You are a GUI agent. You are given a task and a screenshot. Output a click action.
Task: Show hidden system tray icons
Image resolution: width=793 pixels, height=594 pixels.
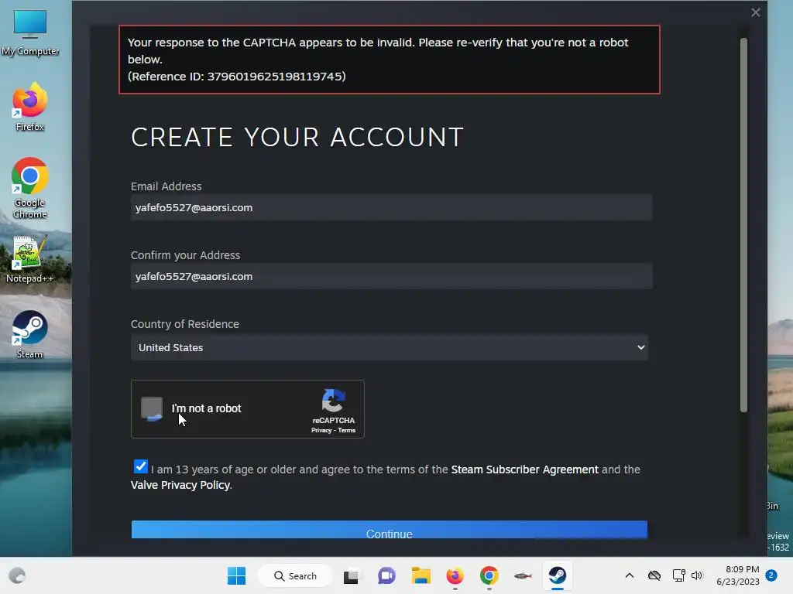pyautogui.click(x=630, y=575)
